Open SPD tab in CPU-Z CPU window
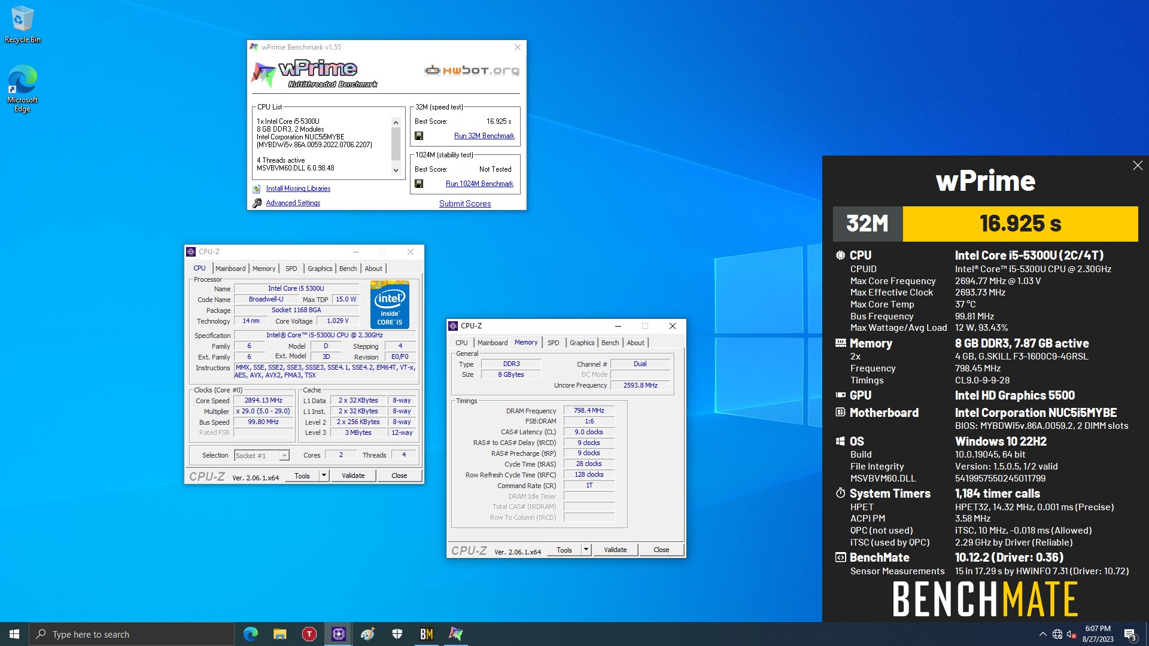1149x646 pixels. (x=291, y=269)
